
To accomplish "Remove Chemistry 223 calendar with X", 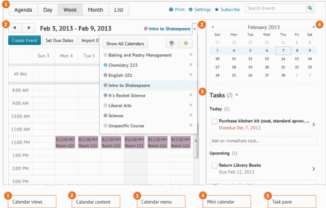I will tap(190, 65).
